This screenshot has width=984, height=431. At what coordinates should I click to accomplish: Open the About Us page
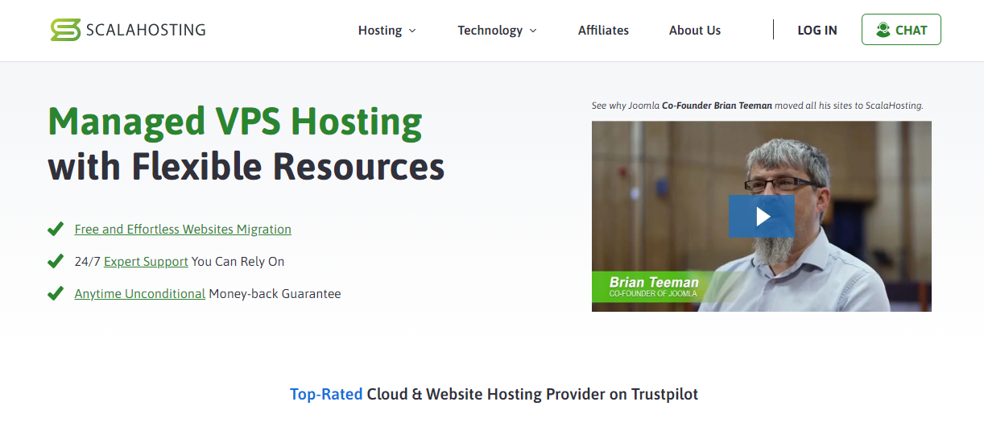click(x=695, y=31)
